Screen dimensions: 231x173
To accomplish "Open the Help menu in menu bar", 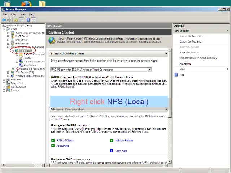I will [x=31, y=14].
